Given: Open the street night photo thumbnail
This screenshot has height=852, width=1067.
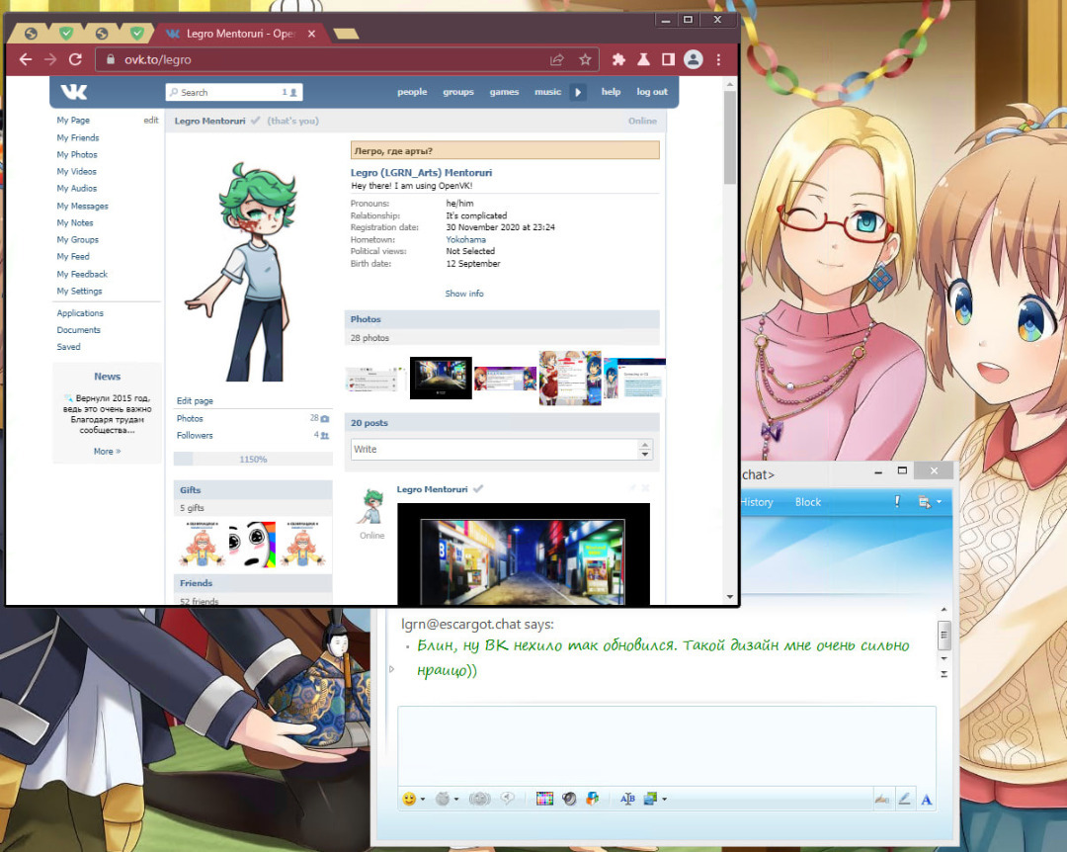Looking at the screenshot, I should (441, 378).
